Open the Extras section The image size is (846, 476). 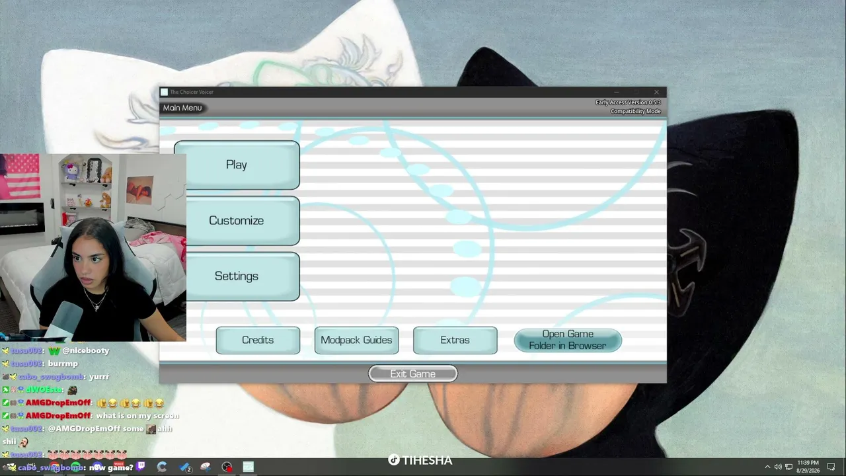(x=455, y=340)
